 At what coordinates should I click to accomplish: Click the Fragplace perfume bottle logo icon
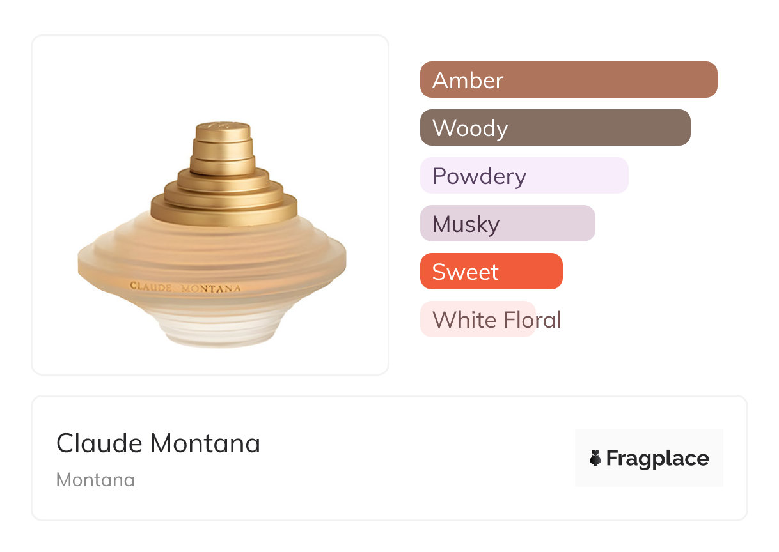pyautogui.click(x=595, y=458)
